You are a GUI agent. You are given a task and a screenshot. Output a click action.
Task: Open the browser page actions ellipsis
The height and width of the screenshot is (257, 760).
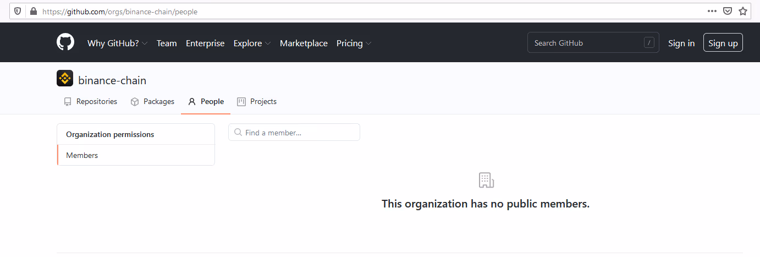712,11
